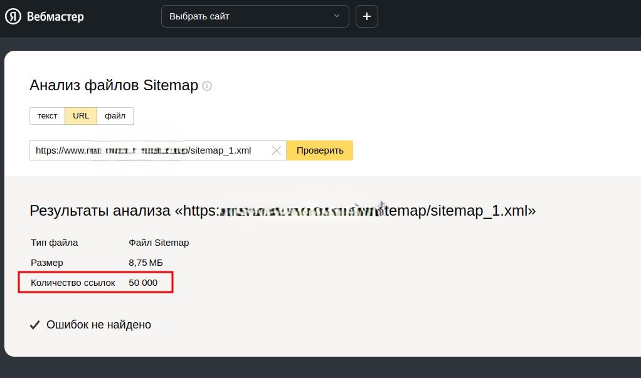Click info icon beside "Анализ файлов Sitemap"
The height and width of the screenshot is (378, 641).
click(x=207, y=86)
